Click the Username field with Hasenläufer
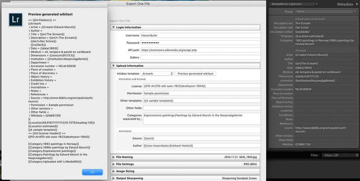 click(200, 36)
